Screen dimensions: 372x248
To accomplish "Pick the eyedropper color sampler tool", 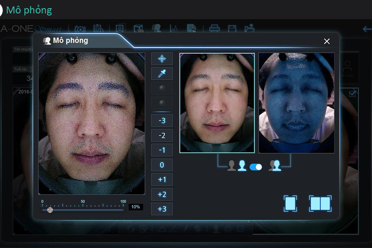I will [x=162, y=74].
